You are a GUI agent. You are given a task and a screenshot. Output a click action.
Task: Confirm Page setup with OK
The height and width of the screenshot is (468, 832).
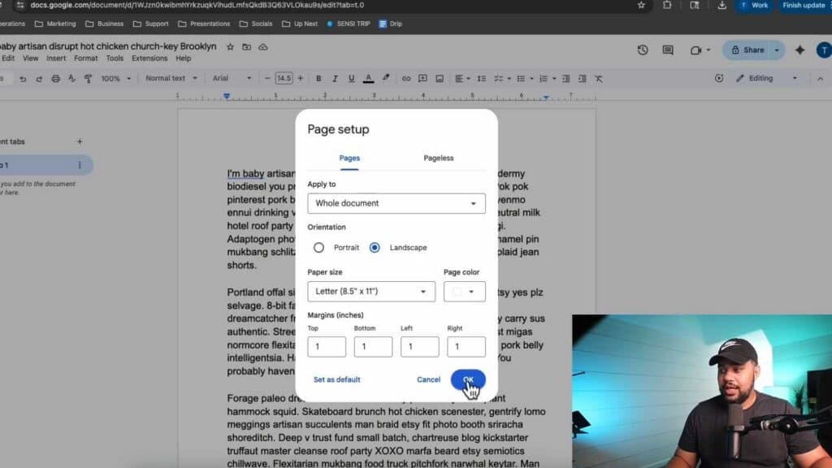pyautogui.click(x=468, y=379)
